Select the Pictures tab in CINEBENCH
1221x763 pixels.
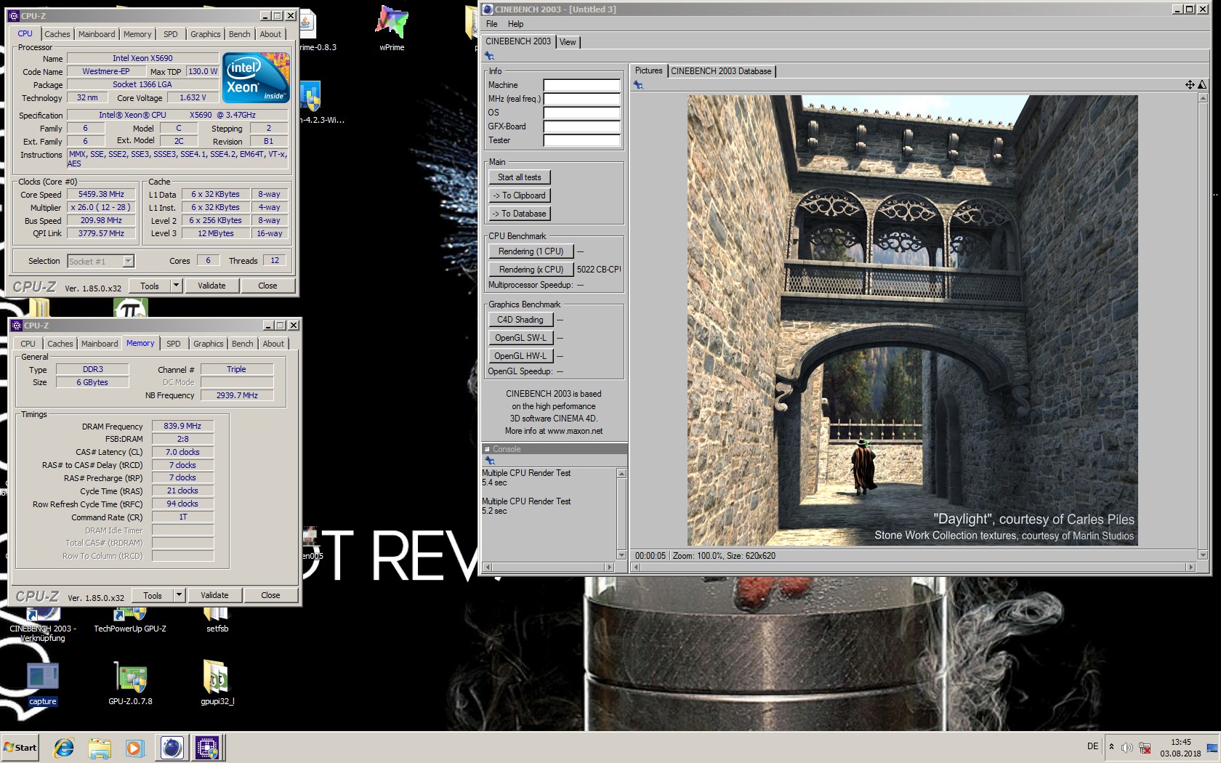pos(648,70)
